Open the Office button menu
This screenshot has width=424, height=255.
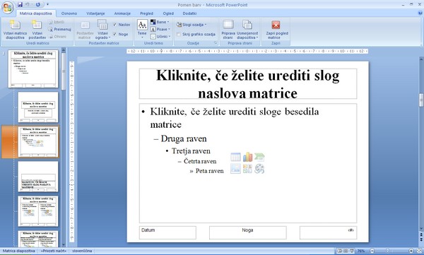click(x=8, y=7)
